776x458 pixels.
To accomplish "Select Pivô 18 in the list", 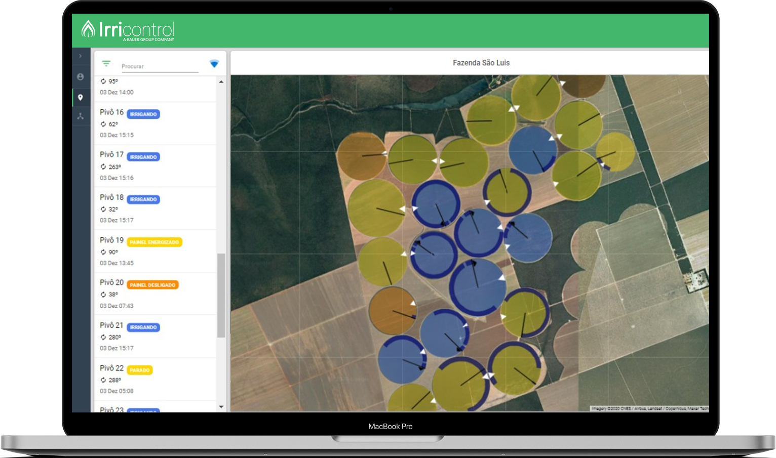I will [x=156, y=209].
